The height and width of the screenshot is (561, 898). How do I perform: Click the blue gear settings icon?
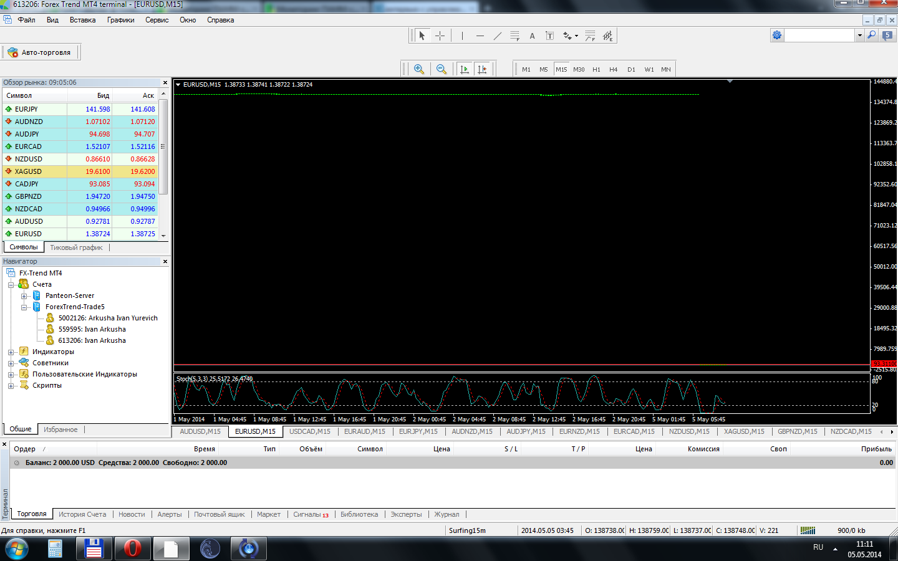777,36
